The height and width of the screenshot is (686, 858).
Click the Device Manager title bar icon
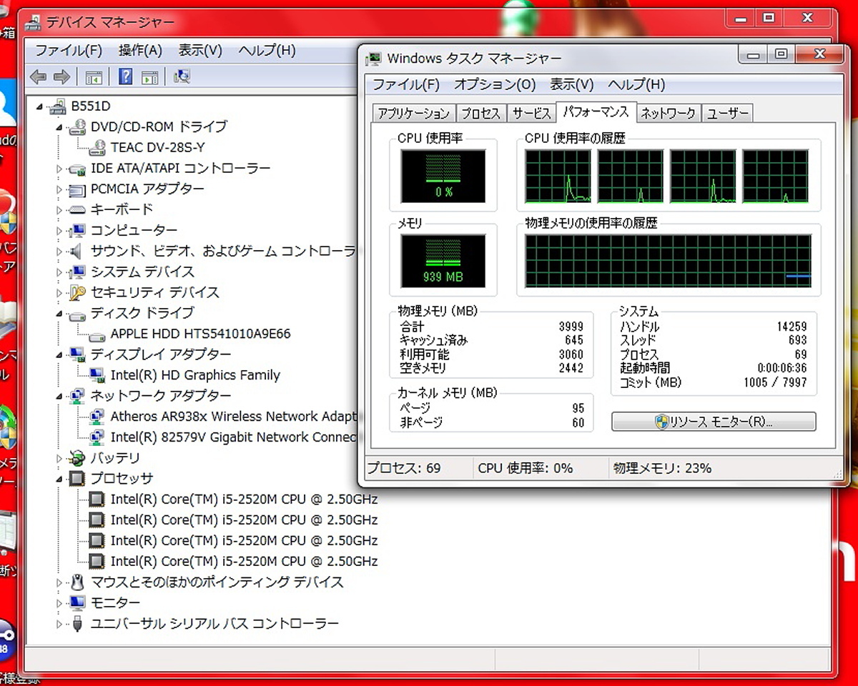(x=33, y=23)
